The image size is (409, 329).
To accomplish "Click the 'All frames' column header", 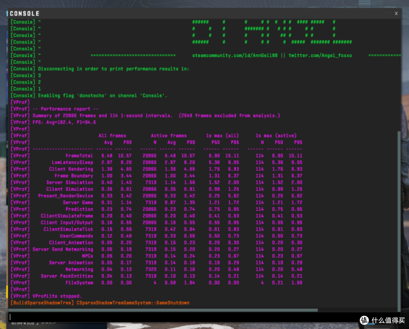I will [x=112, y=136].
